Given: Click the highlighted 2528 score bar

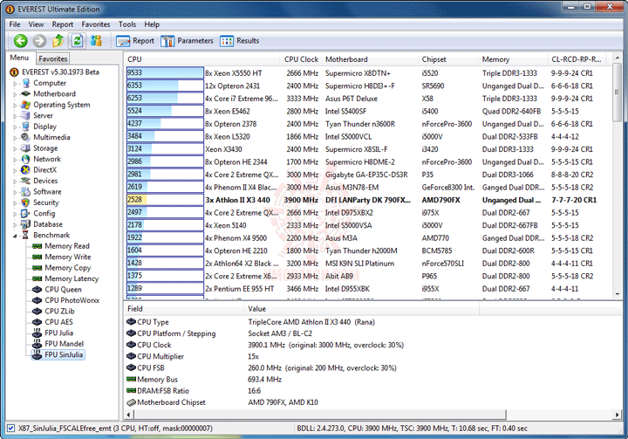Looking at the screenshot, I should tap(165, 200).
